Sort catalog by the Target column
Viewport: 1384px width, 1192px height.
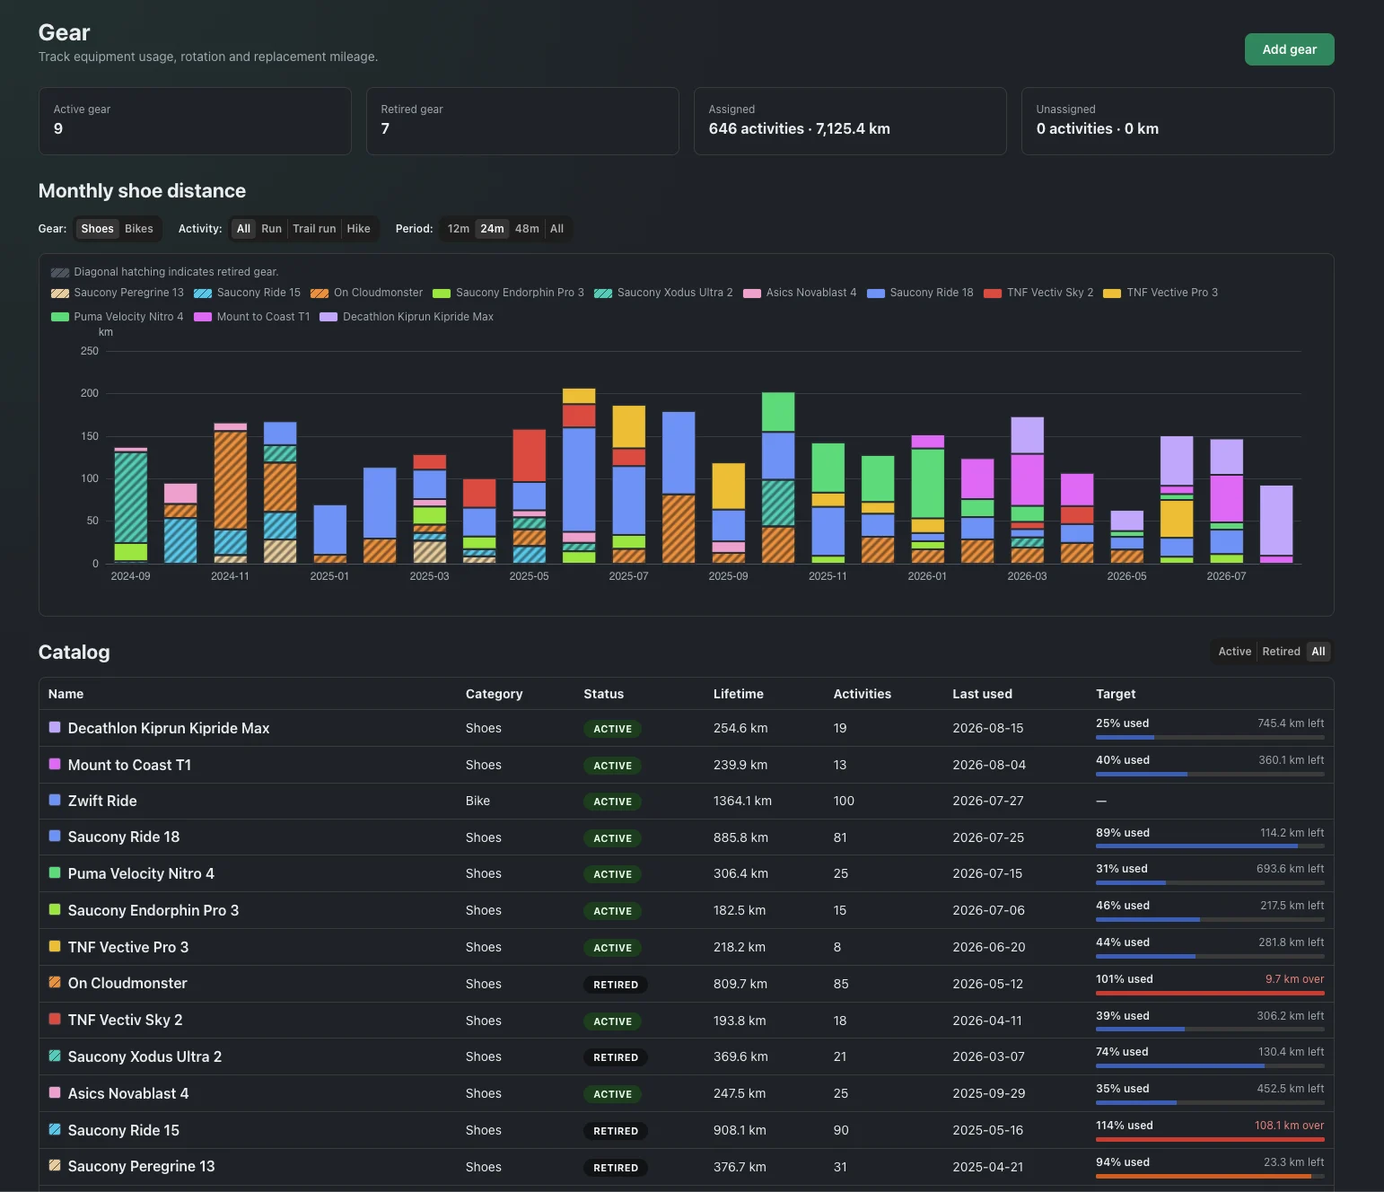(x=1116, y=694)
